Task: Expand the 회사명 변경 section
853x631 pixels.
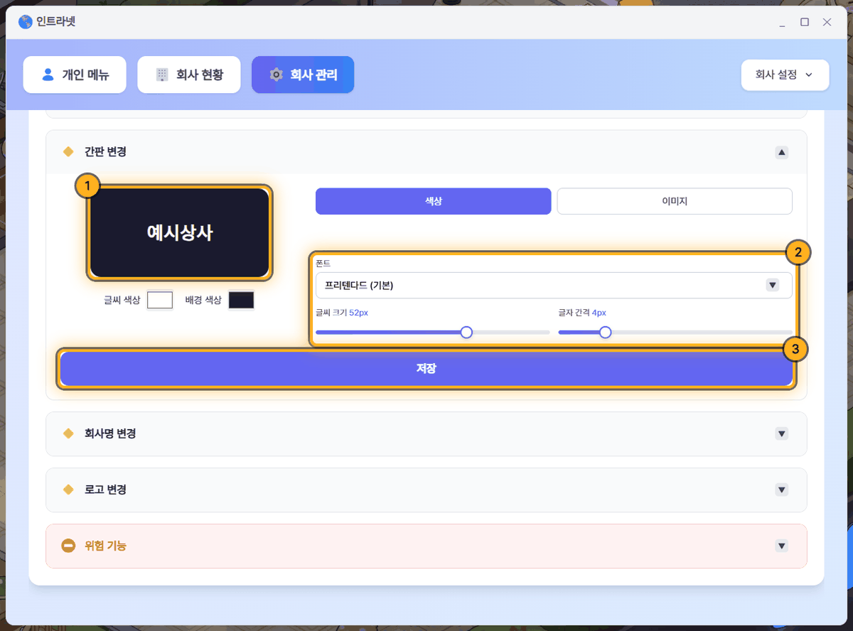Action: (x=426, y=433)
